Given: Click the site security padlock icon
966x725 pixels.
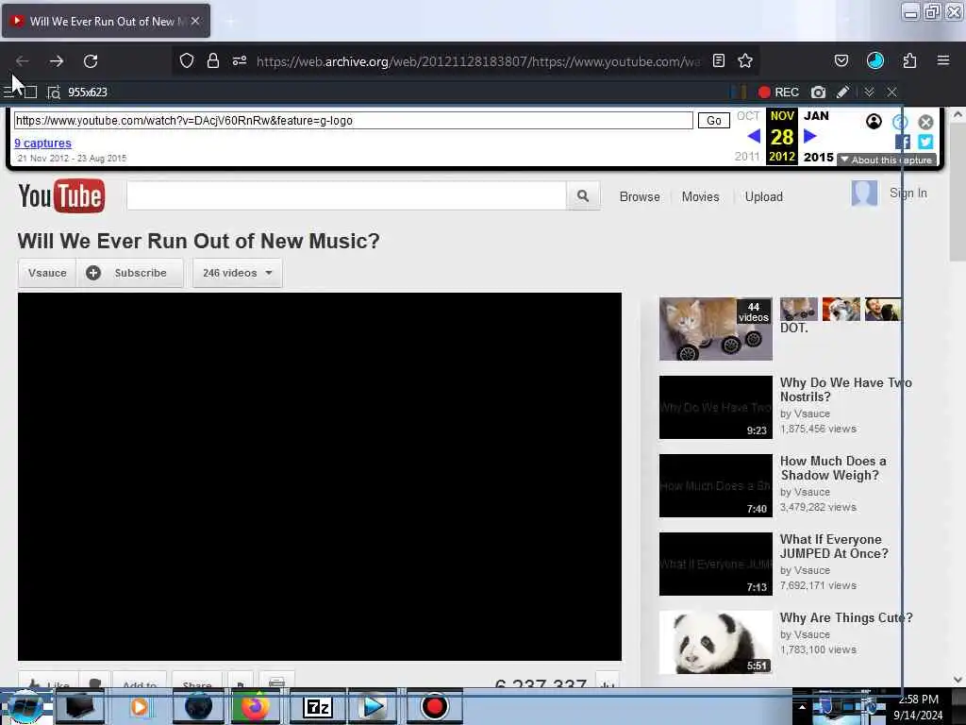Looking at the screenshot, I should coord(213,60).
